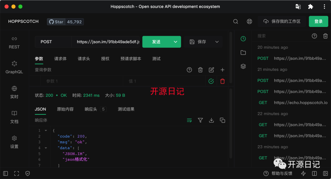This screenshot has width=331, height=179.
Task: Open the 文档 documentation section
Action: (14, 117)
